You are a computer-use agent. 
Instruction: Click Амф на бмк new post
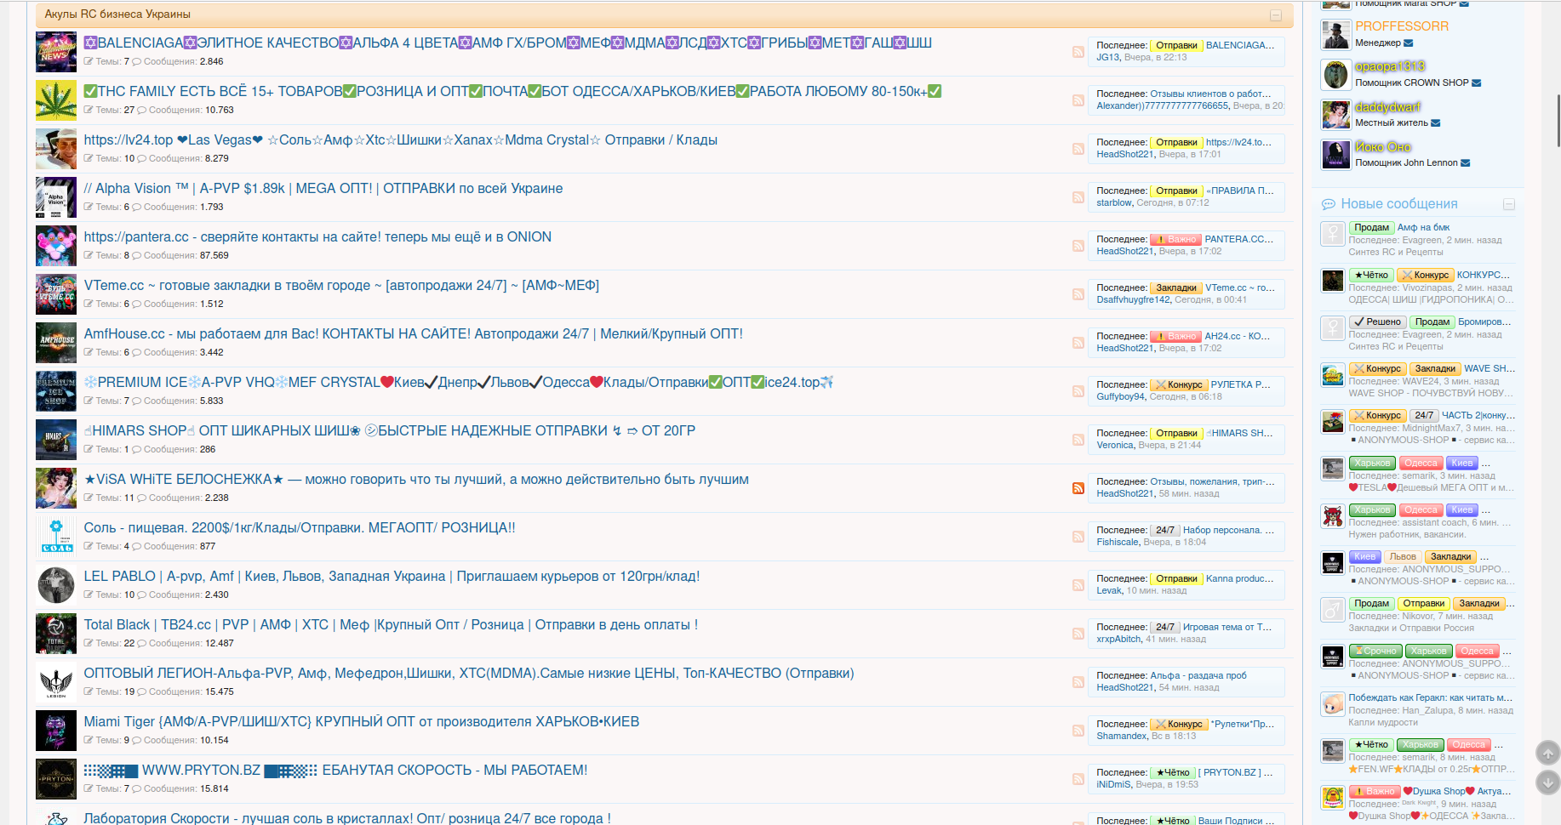(x=1423, y=228)
